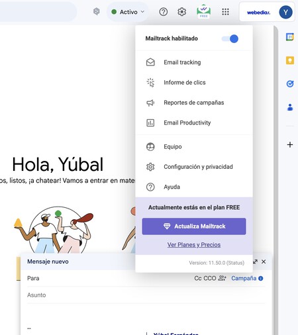Open Google Calendar side panel
The height and width of the screenshot is (335, 298).
[290, 36]
